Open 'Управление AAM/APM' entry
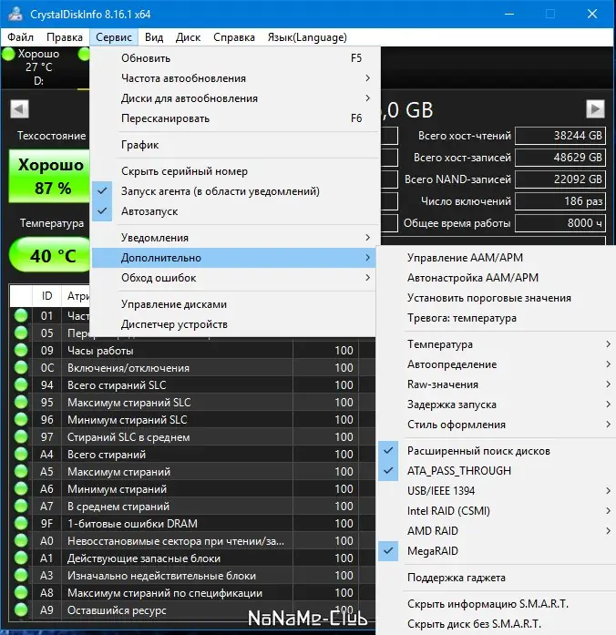 click(497, 258)
